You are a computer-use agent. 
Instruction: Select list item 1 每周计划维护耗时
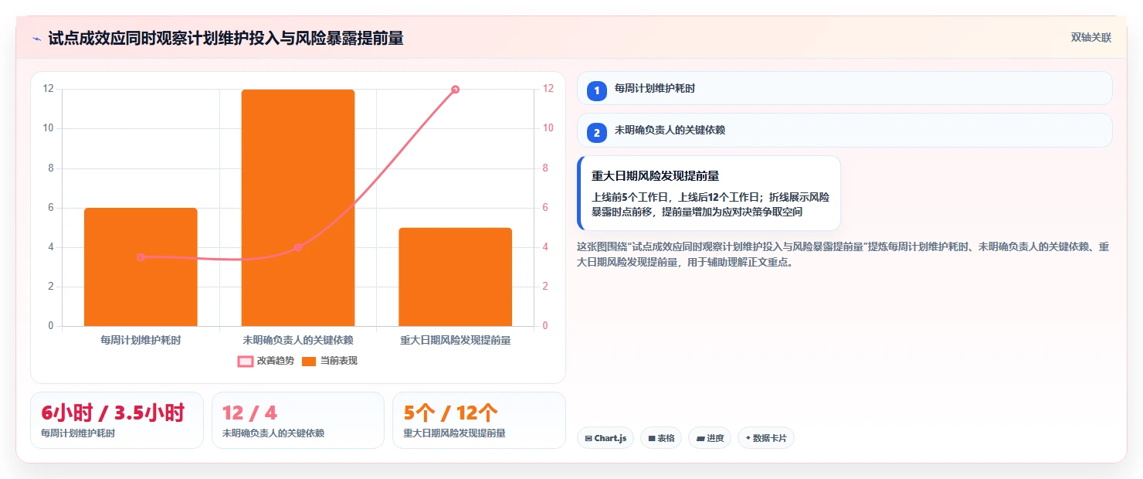click(x=844, y=88)
